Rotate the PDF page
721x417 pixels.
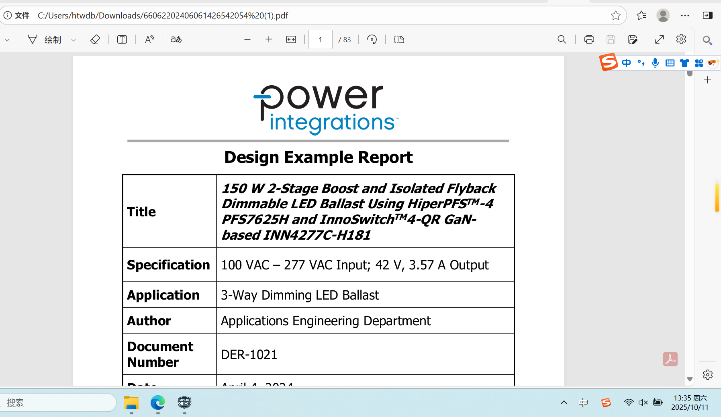click(372, 39)
